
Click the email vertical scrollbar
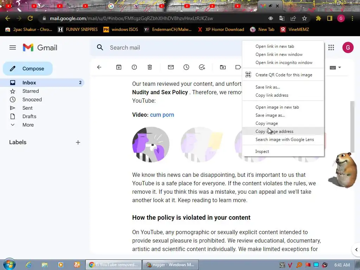click(x=353, y=127)
